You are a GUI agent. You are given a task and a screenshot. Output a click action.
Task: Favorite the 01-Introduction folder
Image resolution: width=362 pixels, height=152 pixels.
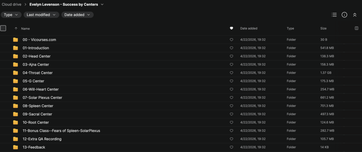pyautogui.click(x=232, y=48)
